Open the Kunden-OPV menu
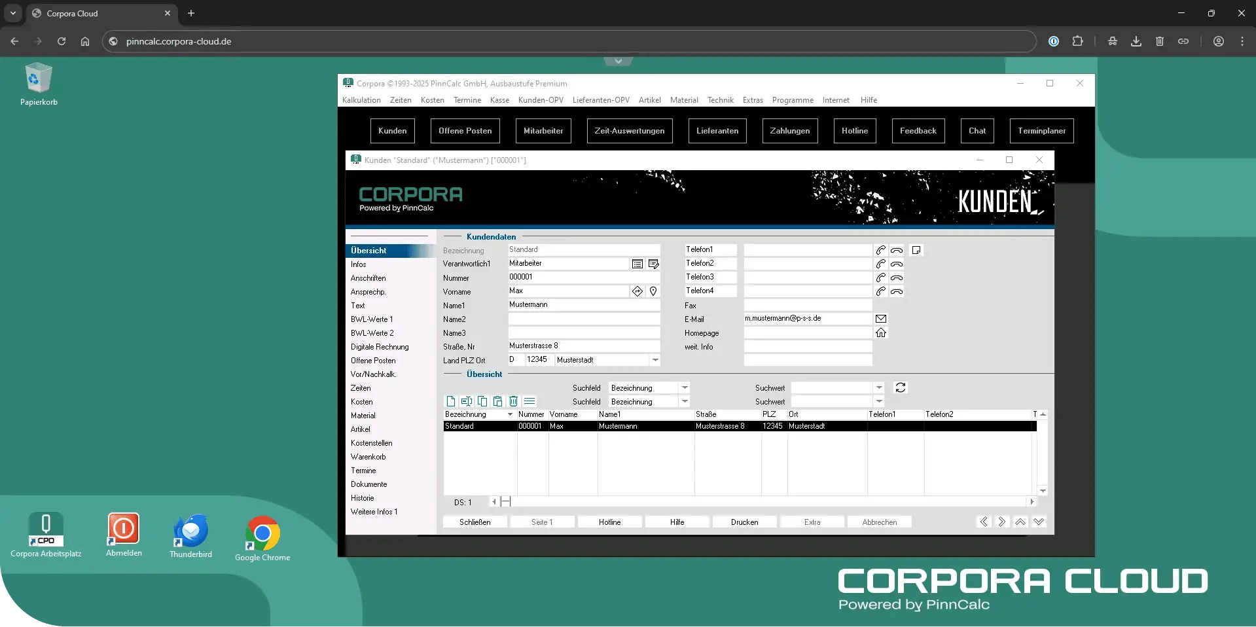 pos(541,100)
